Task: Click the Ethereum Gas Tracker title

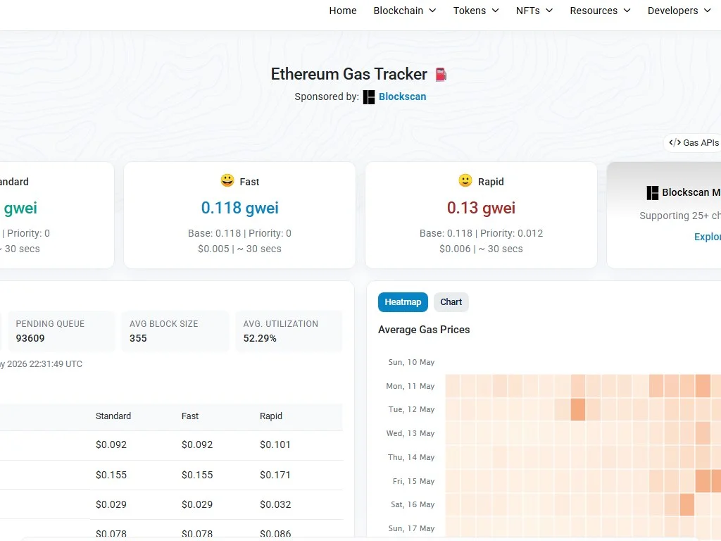Action: [x=349, y=74]
